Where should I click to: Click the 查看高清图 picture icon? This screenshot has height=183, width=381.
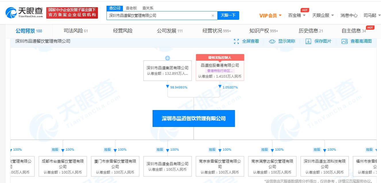click(345, 42)
